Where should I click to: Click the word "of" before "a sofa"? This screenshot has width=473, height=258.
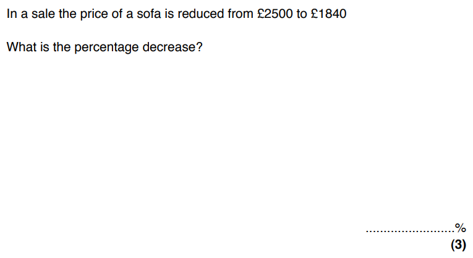116,14
